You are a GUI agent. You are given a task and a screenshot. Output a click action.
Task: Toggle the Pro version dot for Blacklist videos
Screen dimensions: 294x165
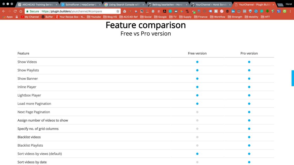pos(249,137)
